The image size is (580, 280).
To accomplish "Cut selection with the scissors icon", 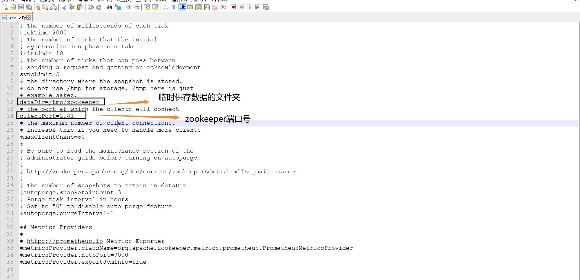I will tap(64, 7).
